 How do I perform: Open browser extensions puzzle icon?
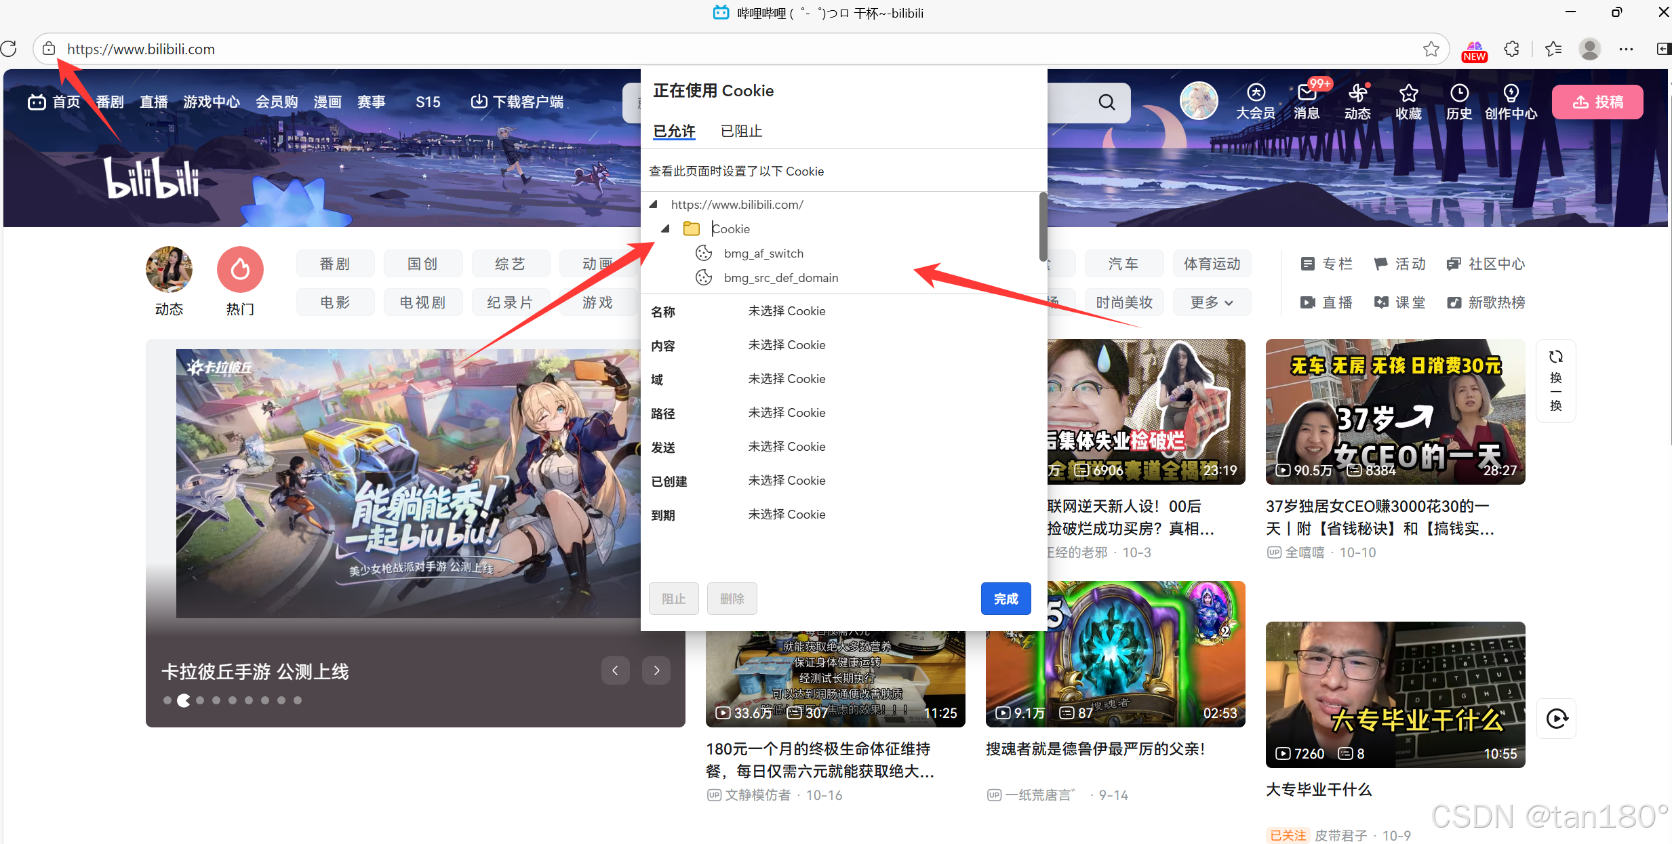1511,49
